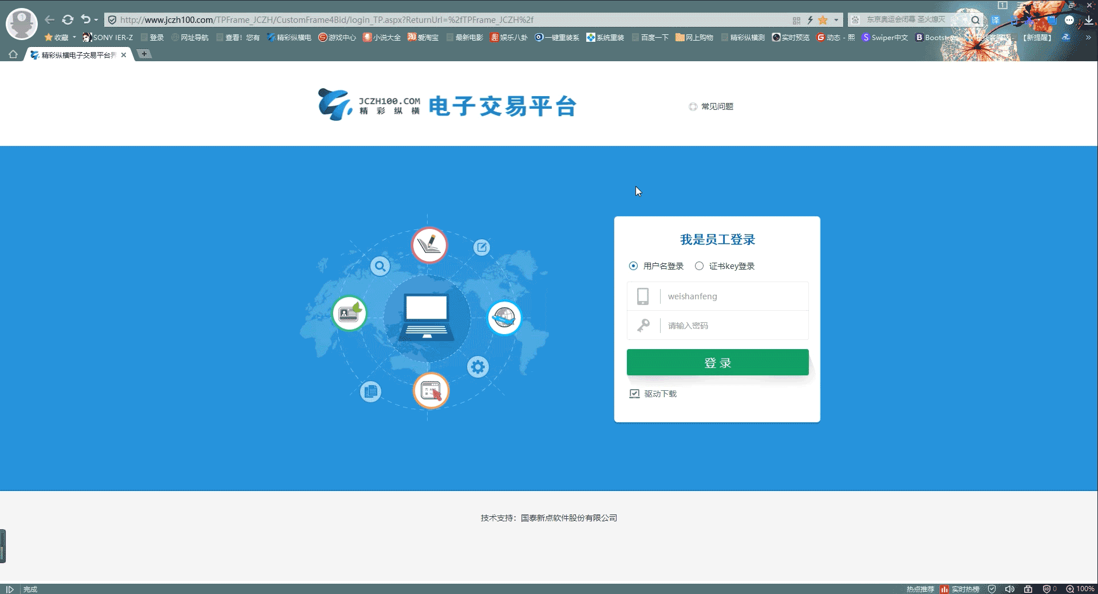This screenshot has width=1098, height=594.
Task: Open the 网址导航 bookmark
Action: tap(189, 38)
